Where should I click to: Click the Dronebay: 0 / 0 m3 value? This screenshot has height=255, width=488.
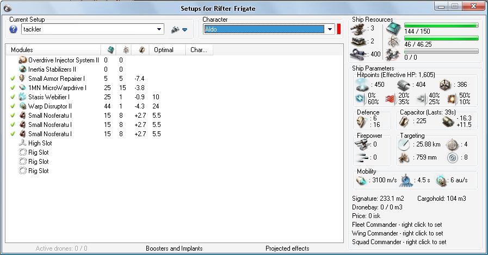377,207
